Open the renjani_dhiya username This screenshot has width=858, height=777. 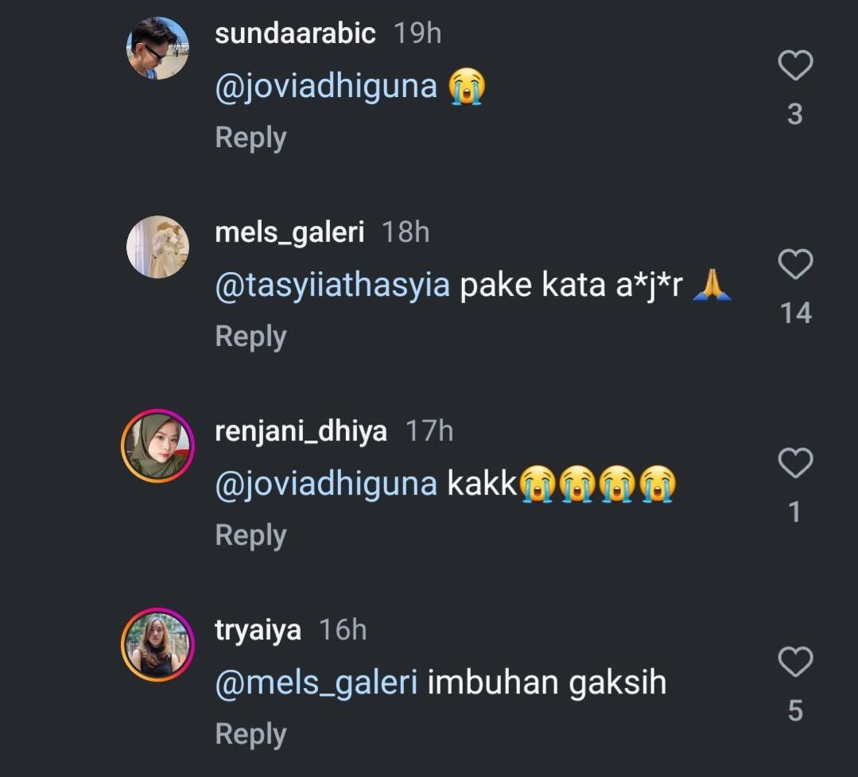coord(300,430)
